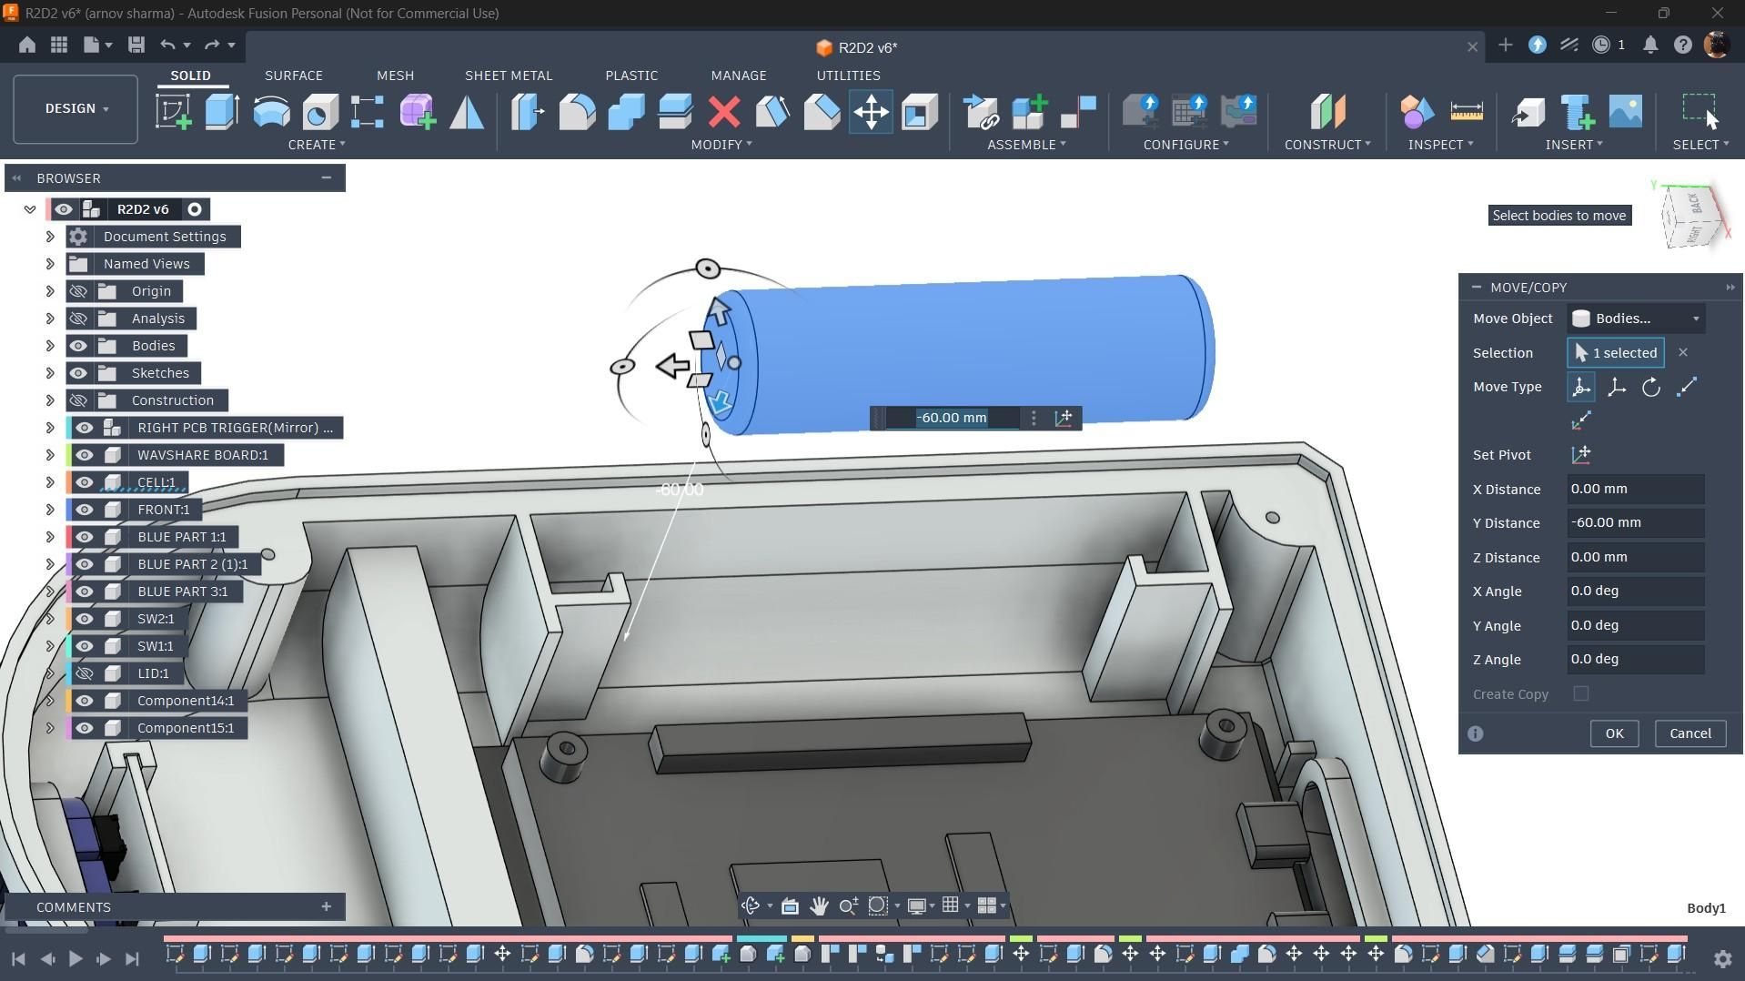Expand the BLUE PART 1:1 component
The width and height of the screenshot is (1745, 981).
click(50, 537)
